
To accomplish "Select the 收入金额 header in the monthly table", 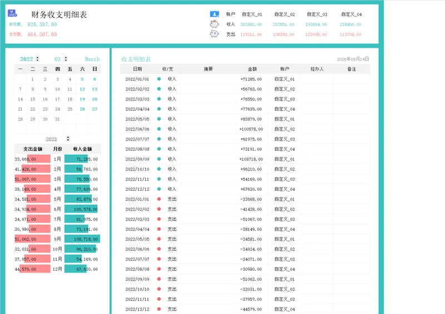I will [x=82, y=149].
